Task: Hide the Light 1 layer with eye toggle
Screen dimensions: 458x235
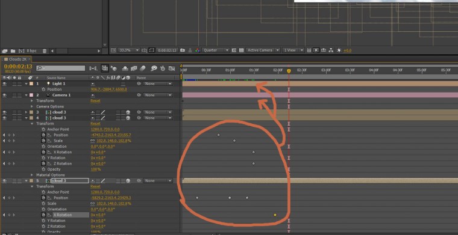Action: tap(5, 84)
